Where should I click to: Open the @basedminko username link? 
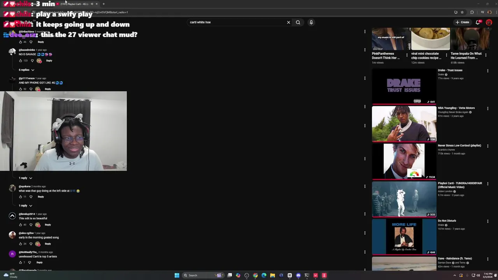click(27, 50)
